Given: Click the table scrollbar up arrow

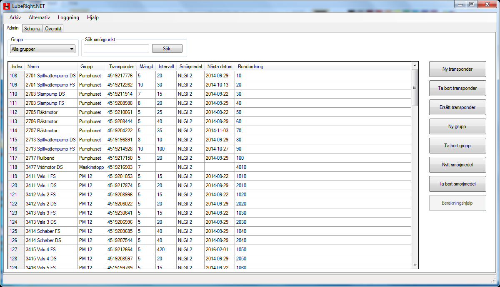Looking at the screenshot, I should 415,65.
